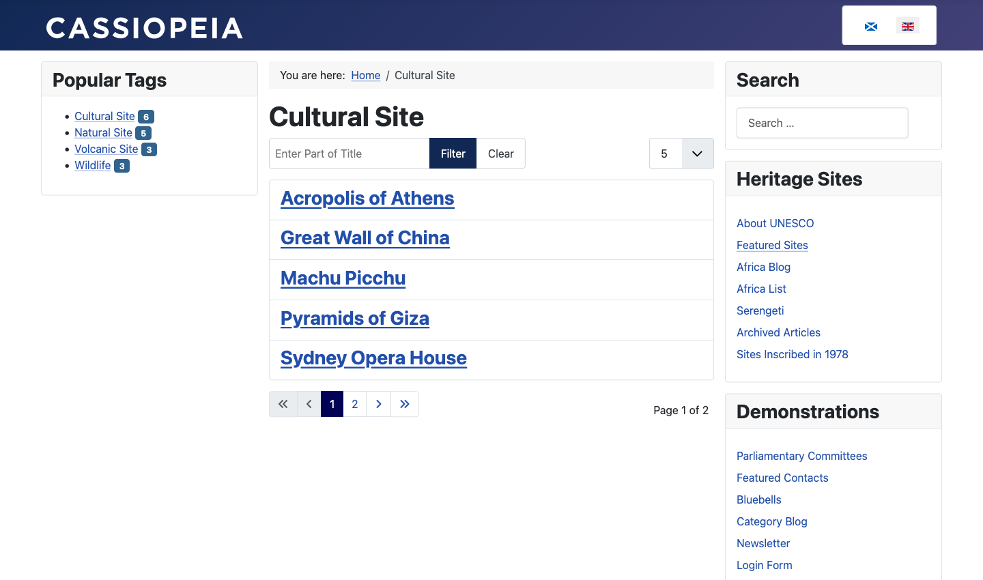
Task: Open Africa Blog menu item
Action: tap(763, 267)
